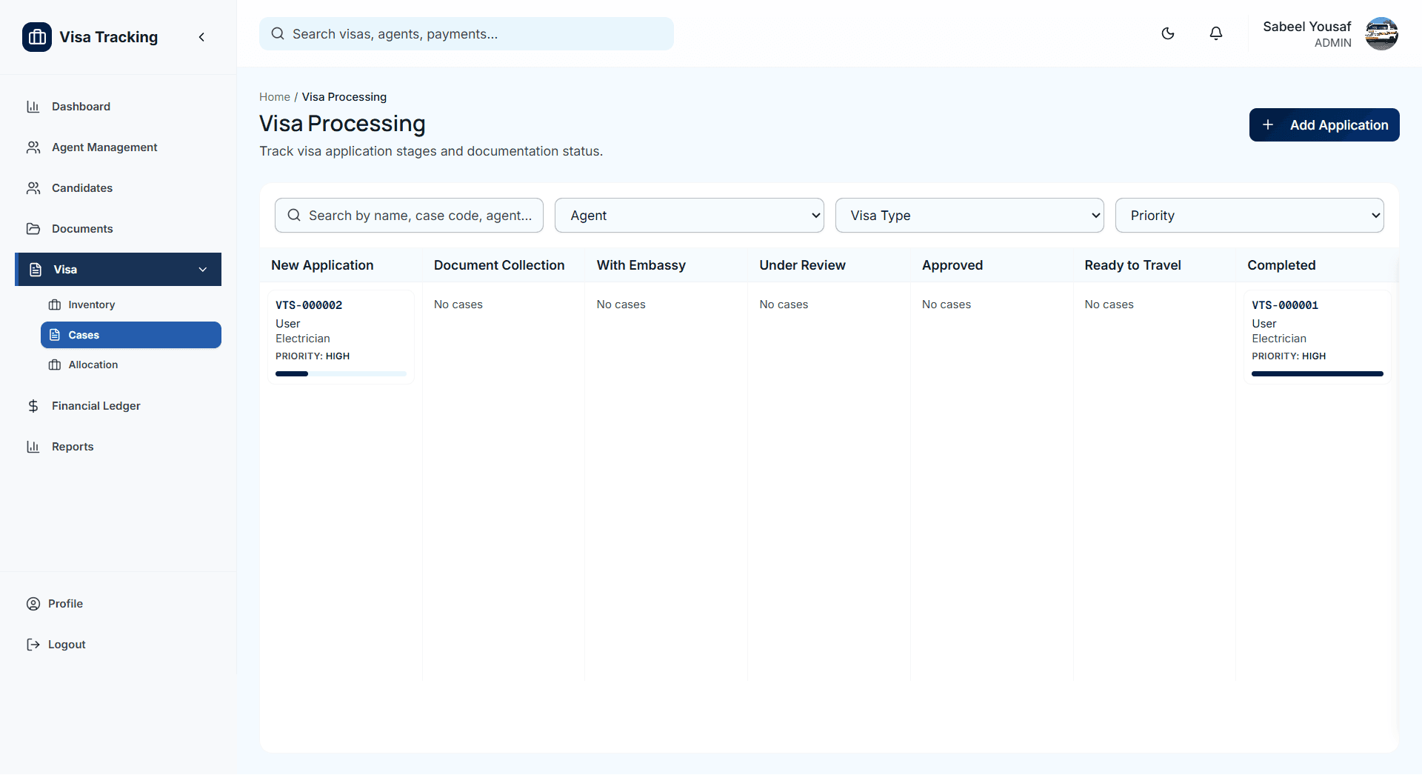Click the Documents folder icon
The image size is (1422, 775).
(33, 229)
